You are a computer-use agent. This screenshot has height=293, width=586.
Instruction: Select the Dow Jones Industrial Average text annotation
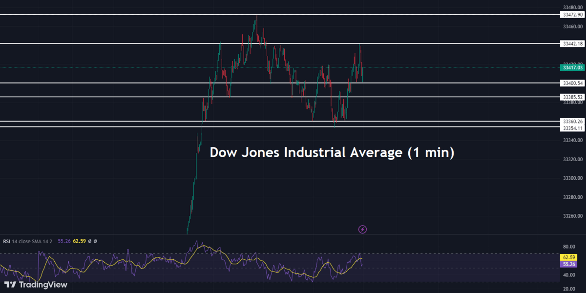coord(332,152)
